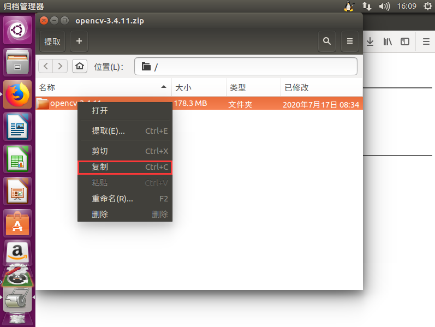
Task: Navigate back with the left arrow
Action: [46, 67]
